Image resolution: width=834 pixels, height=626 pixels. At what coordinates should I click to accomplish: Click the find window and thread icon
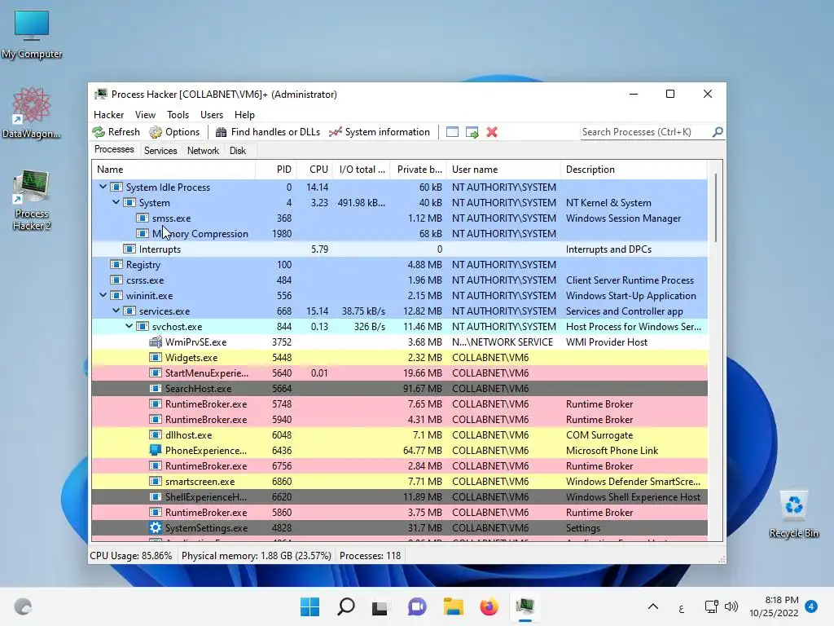(472, 132)
